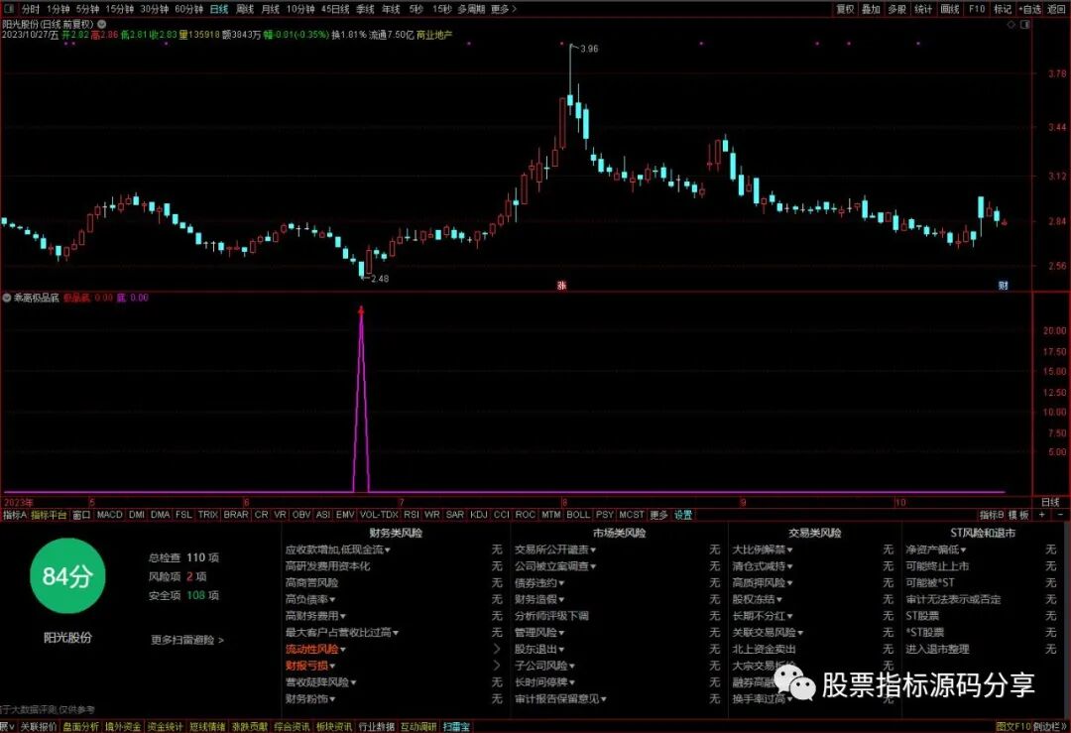
Task: Open the 模板 template tab
Action: (x=1018, y=515)
